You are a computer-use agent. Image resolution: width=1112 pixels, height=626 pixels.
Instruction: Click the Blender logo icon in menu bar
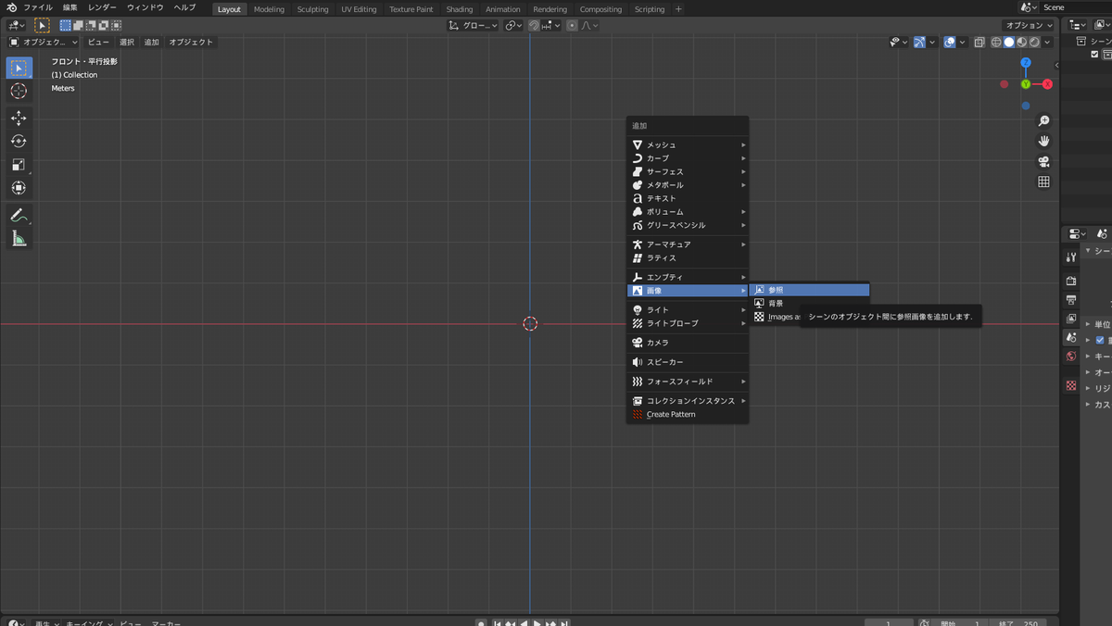[x=10, y=7]
